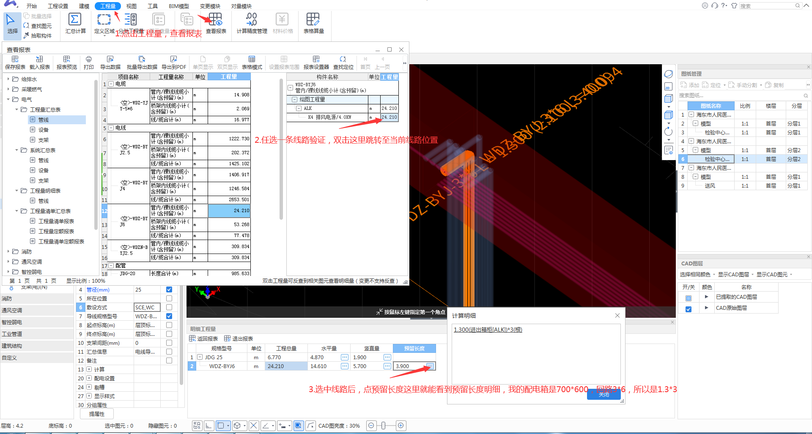Click the cross-shaped snap icon in status bar
812x434 pixels.
pos(253,426)
